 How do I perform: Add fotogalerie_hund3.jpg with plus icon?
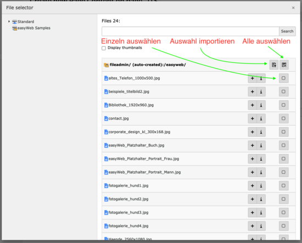tap(252, 213)
